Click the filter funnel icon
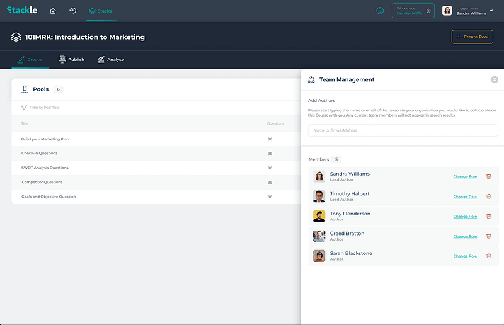This screenshot has width=504, height=325. click(24, 108)
